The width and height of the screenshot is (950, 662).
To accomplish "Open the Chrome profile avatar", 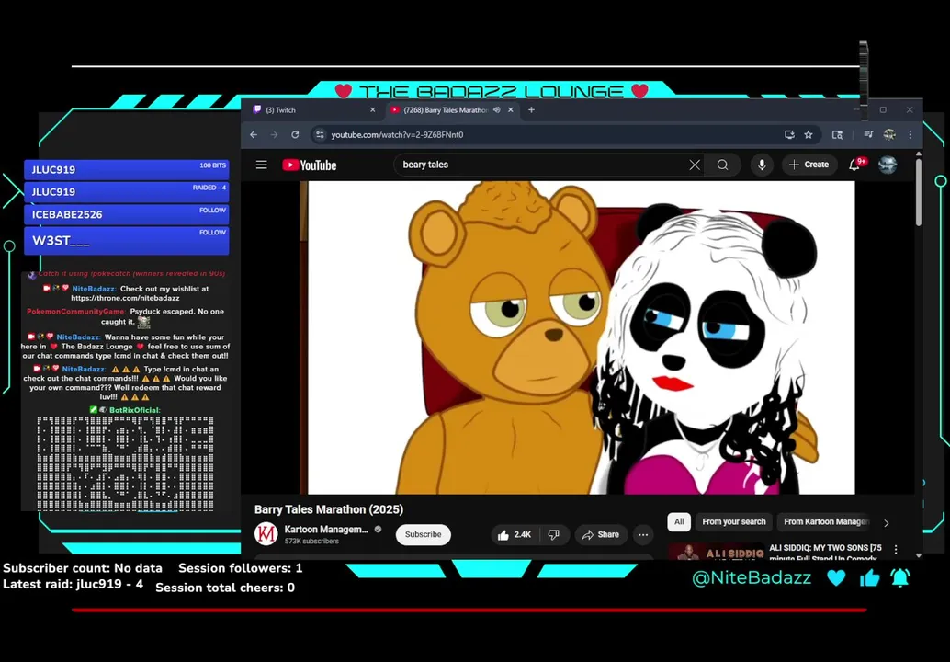I will click(x=889, y=134).
